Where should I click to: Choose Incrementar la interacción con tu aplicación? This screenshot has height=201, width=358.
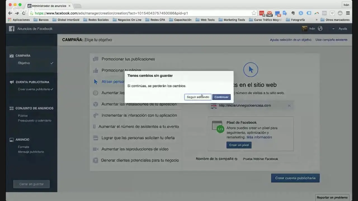139,115
